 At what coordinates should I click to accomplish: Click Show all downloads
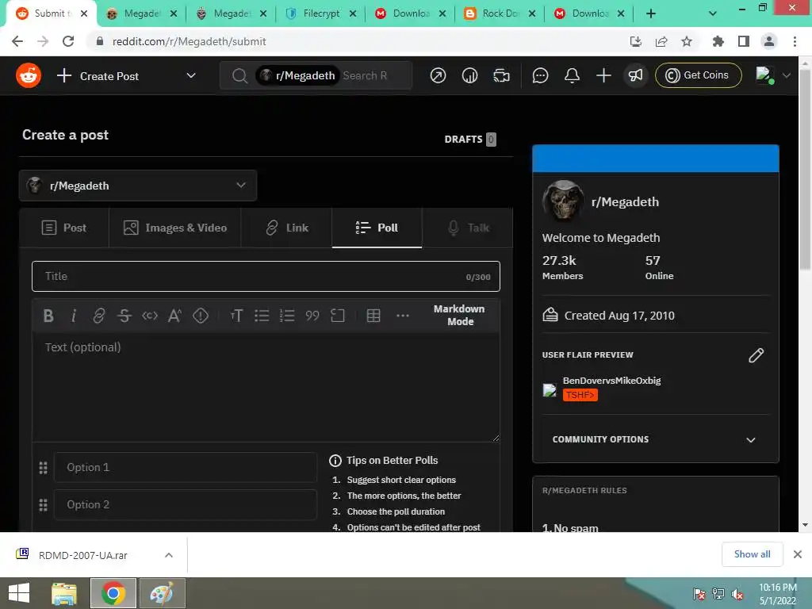coord(752,554)
